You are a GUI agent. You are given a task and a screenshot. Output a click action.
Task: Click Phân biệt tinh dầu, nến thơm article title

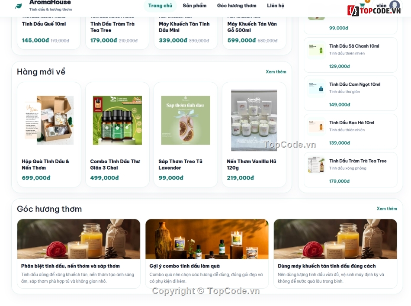pyautogui.click(x=70, y=266)
